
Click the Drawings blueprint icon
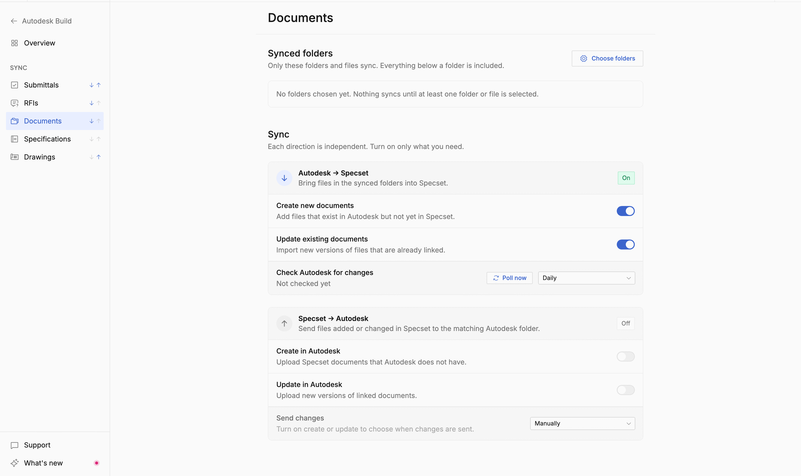(15, 157)
